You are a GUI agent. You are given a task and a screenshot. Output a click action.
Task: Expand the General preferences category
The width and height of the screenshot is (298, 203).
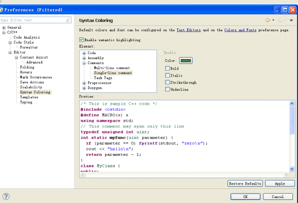(4, 27)
